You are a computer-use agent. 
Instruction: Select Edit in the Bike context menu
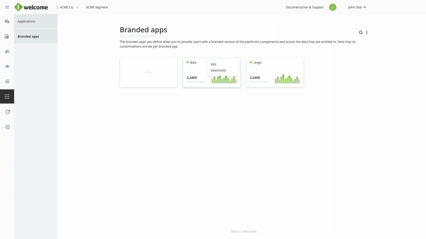[214, 64]
